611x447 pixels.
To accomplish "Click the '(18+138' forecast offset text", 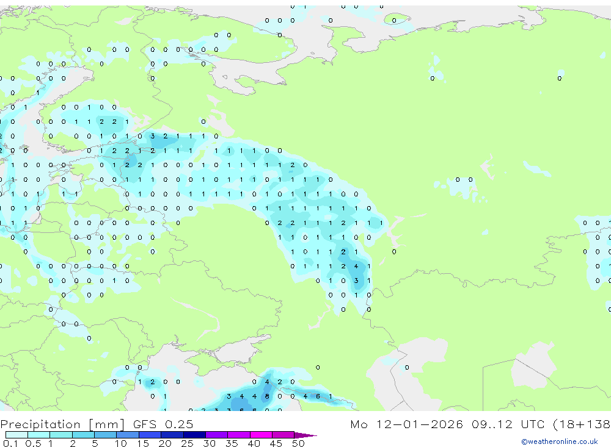I will pyautogui.click(x=582, y=424).
